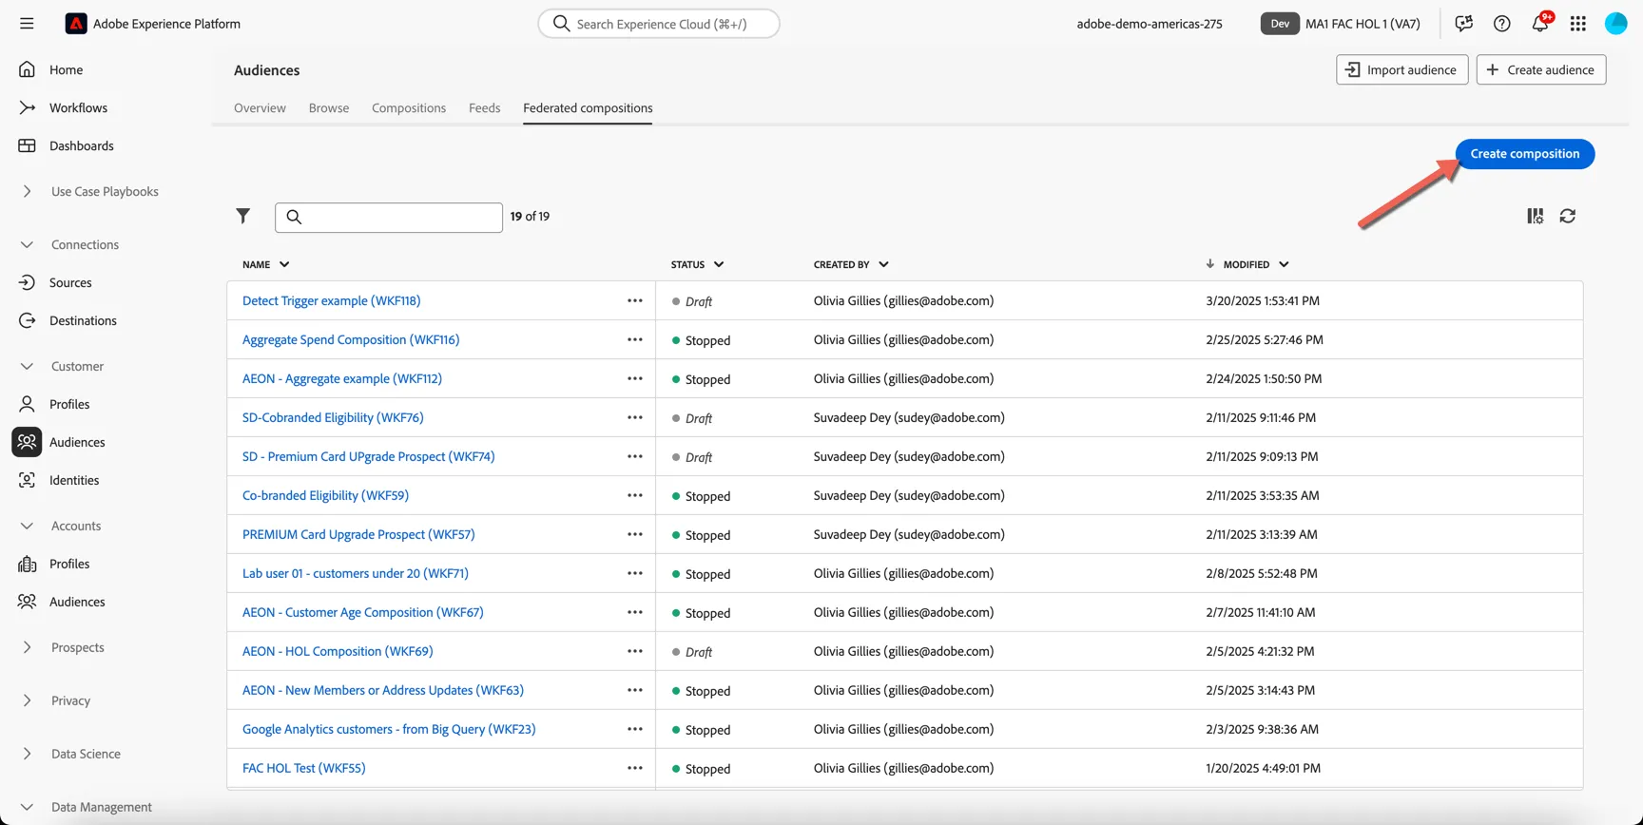Click the filter funnel icon
The image size is (1643, 825).
tap(243, 217)
